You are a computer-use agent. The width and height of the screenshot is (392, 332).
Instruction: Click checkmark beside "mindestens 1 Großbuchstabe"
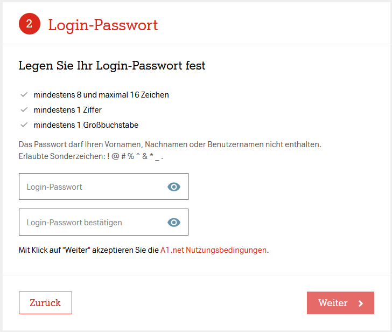(x=24, y=125)
